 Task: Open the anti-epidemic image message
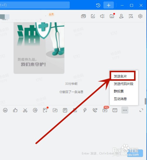point(39,48)
